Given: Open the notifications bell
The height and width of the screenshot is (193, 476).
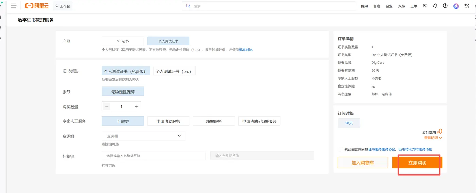Looking at the screenshot, I should click(435, 6).
